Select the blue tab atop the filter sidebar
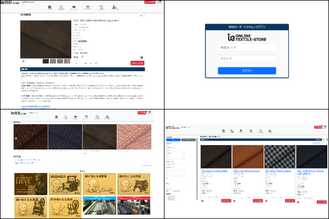329x219 pixels. click(x=174, y=141)
